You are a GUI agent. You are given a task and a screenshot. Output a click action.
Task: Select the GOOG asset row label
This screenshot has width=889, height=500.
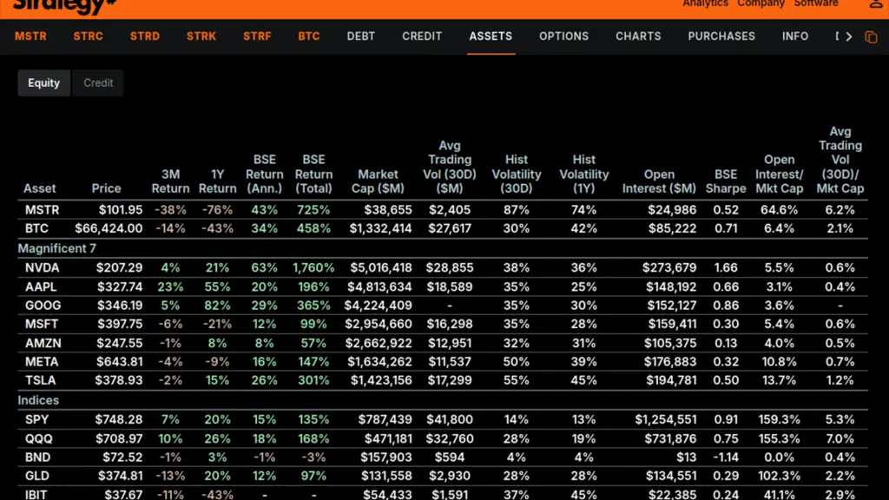43,306
